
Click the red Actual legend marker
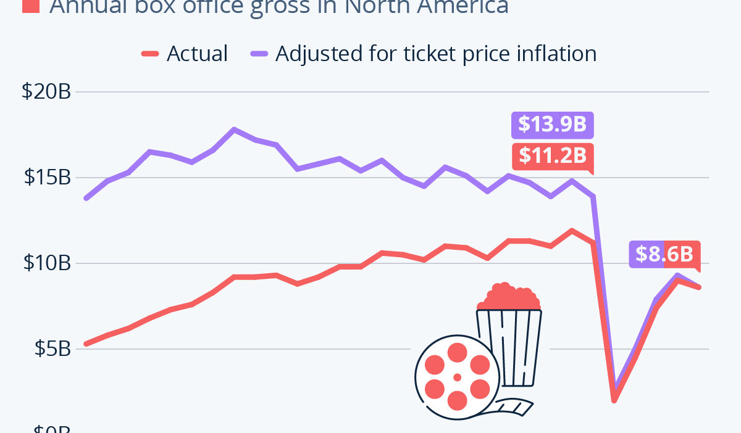click(151, 54)
